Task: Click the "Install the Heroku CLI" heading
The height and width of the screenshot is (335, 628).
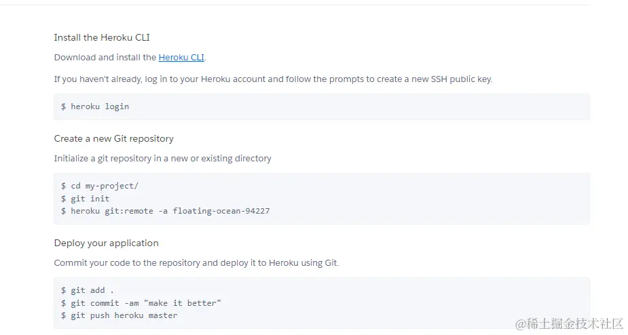Action: (102, 37)
